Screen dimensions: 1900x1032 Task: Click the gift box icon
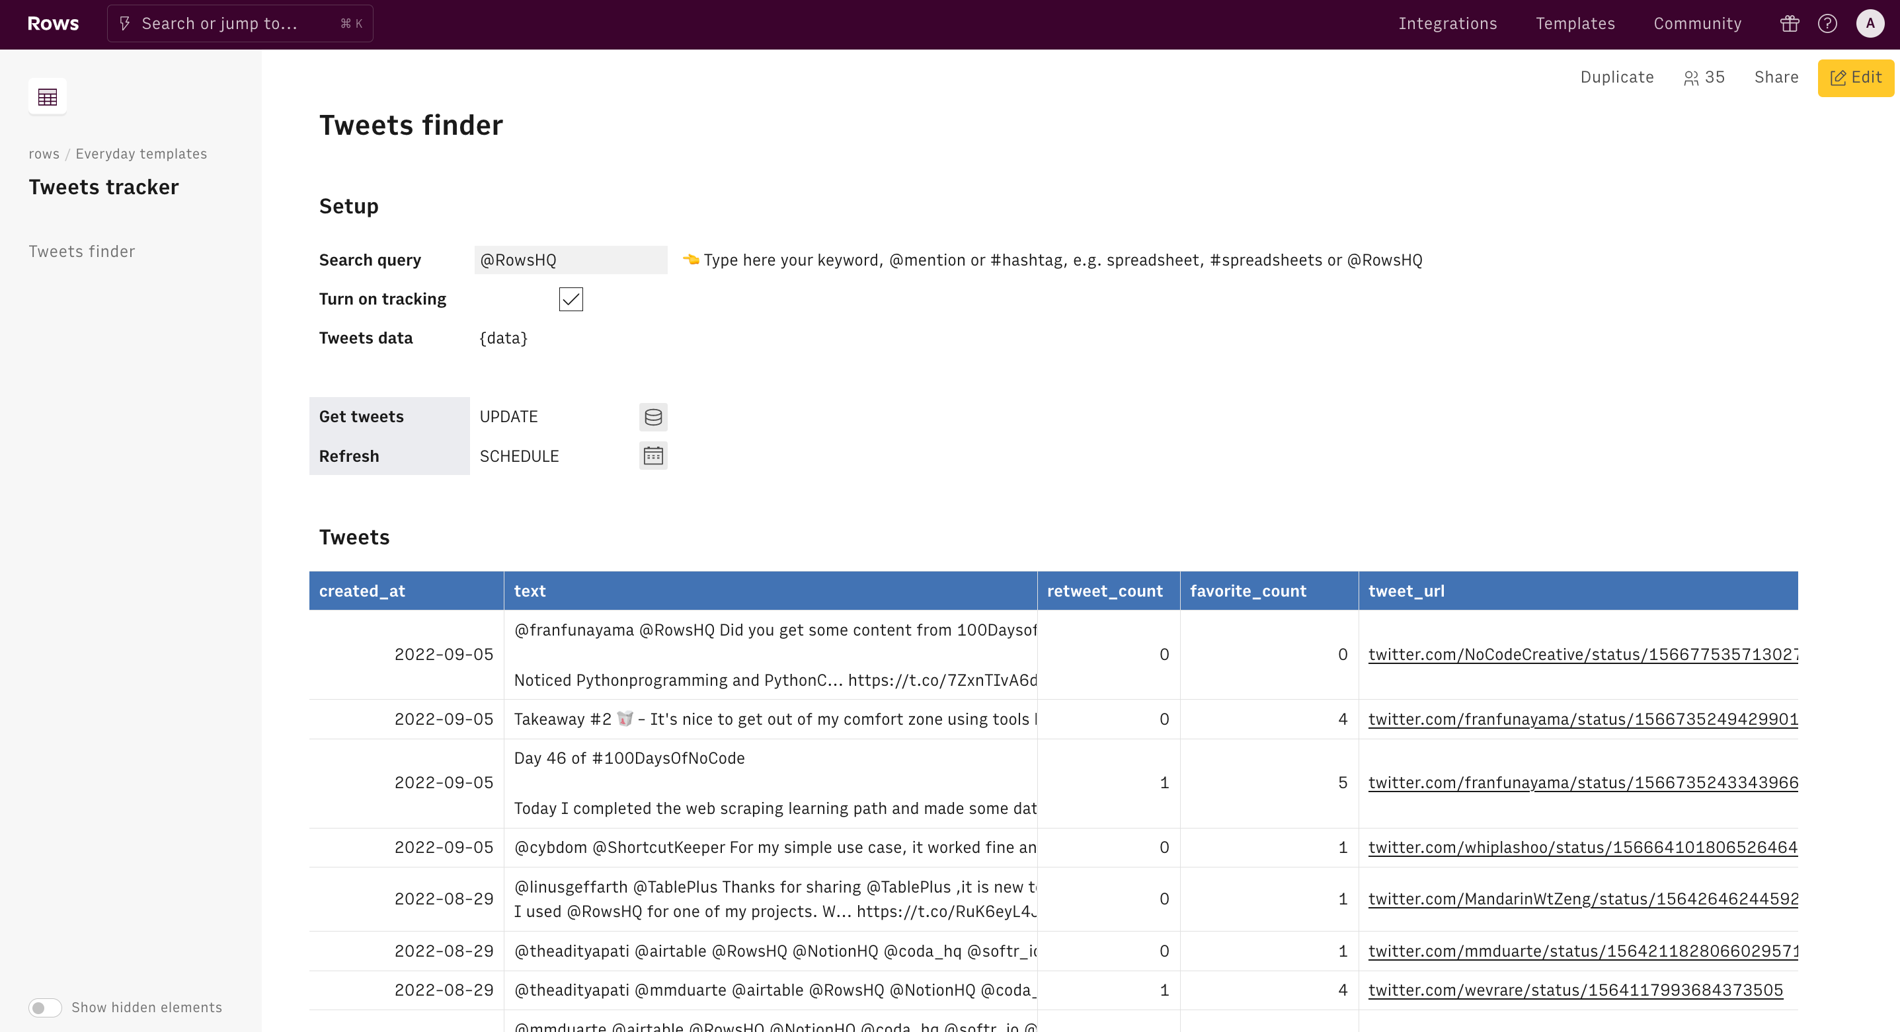[1790, 24]
